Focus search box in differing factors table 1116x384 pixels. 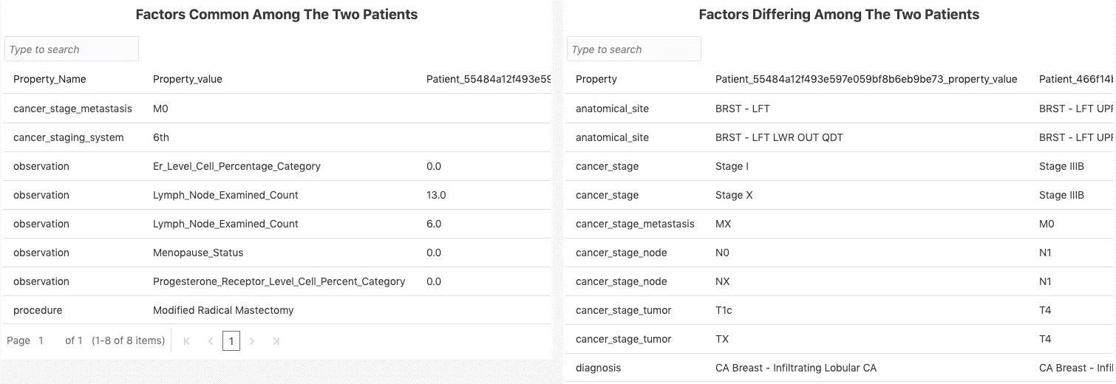click(634, 49)
